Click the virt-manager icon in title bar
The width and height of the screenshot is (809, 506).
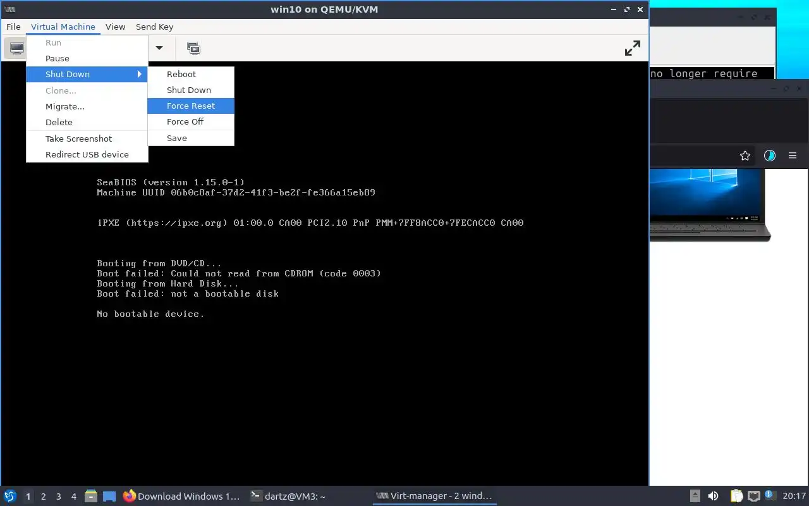click(x=9, y=9)
